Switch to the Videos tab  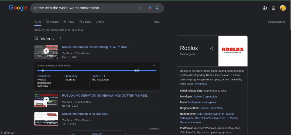[85, 22]
